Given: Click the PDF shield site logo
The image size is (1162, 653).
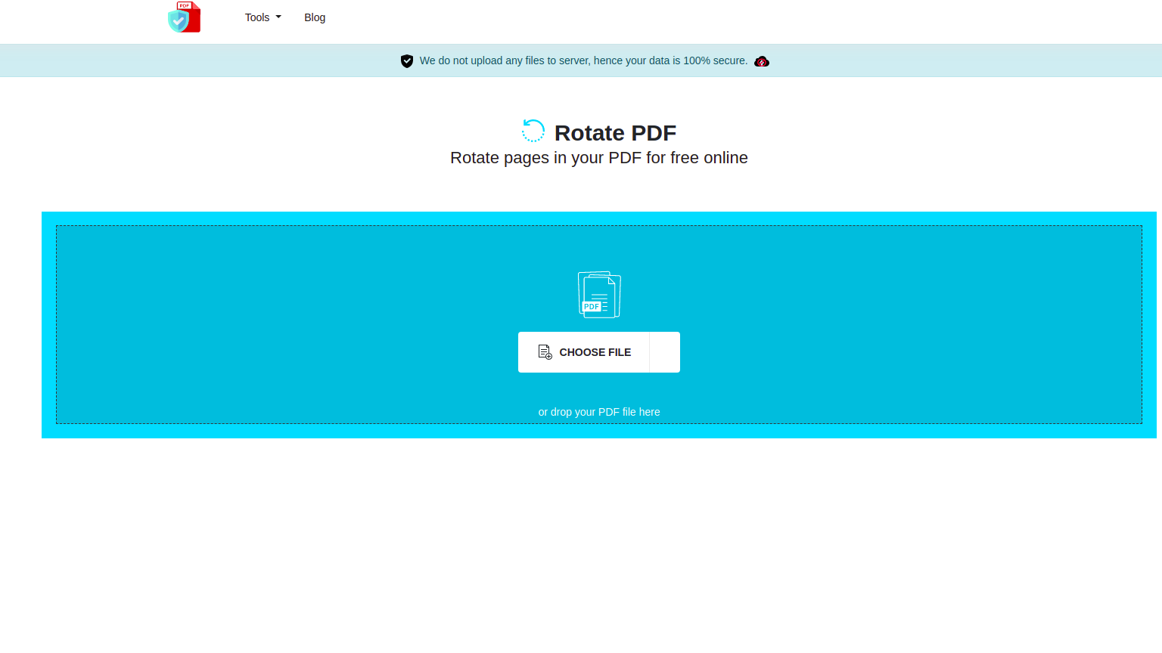Looking at the screenshot, I should point(184,18).
